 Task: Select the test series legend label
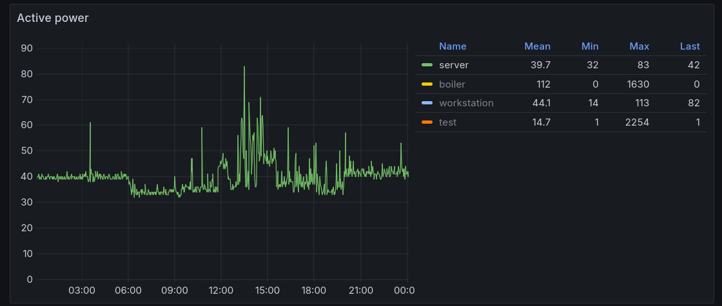[x=447, y=122]
